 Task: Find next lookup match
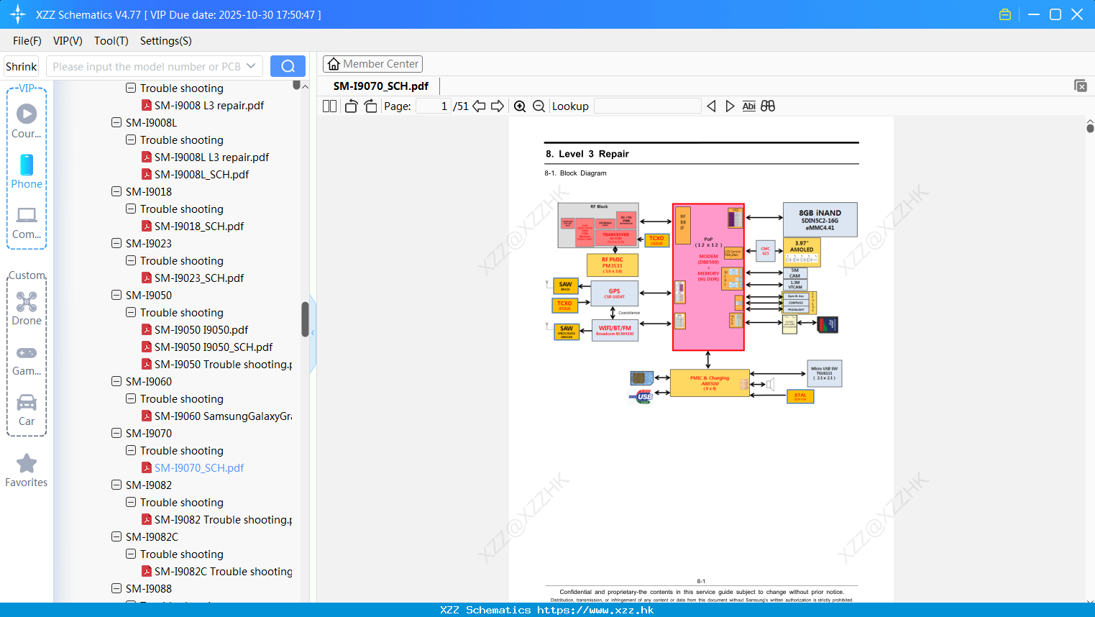coord(730,106)
